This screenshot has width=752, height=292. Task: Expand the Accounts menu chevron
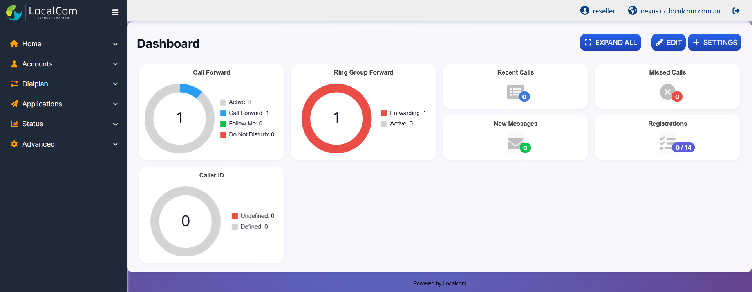tap(116, 64)
